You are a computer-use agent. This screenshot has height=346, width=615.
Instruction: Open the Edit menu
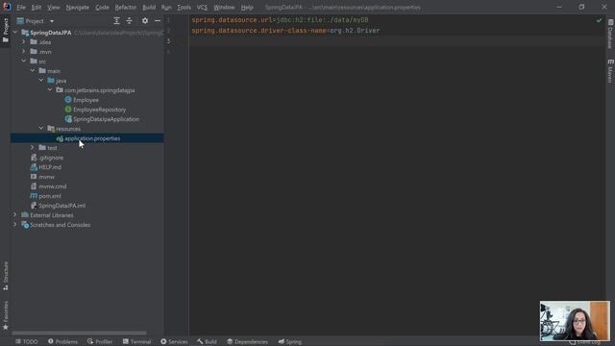click(37, 8)
